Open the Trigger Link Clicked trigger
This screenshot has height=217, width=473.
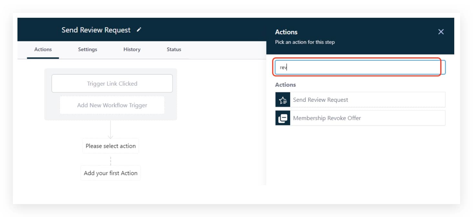112,84
